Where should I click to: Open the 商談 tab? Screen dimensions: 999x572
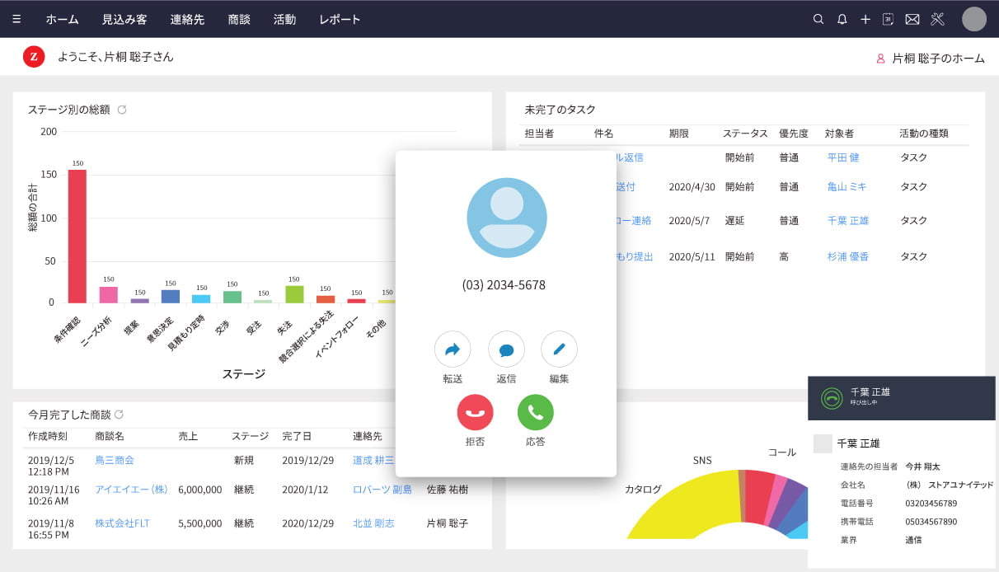point(239,19)
